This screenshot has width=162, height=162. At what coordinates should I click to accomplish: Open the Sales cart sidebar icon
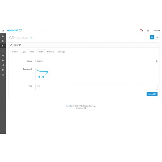pos(3,55)
